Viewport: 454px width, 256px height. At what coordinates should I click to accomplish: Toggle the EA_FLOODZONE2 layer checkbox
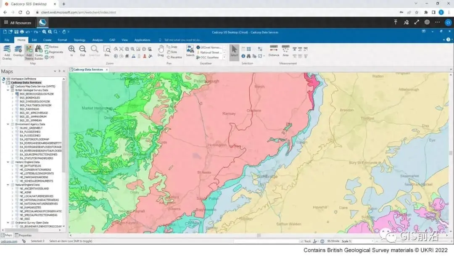pyautogui.click(x=18, y=132)
